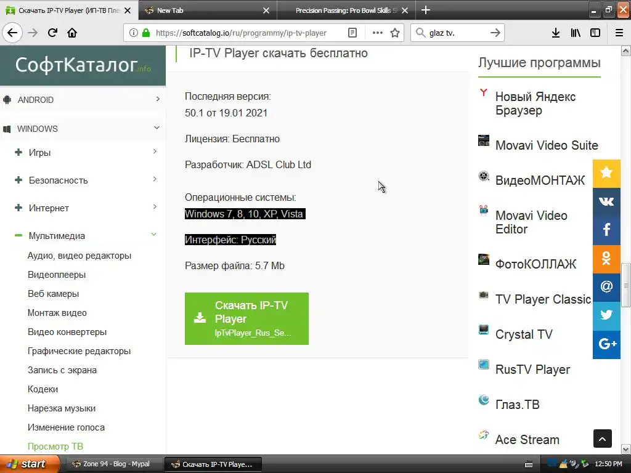Close the Precision Passing tab
The width and height of the screenshot is (631, 473).
tap(405, 10)
